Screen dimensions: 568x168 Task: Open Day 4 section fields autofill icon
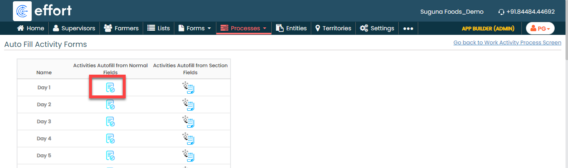189,139
